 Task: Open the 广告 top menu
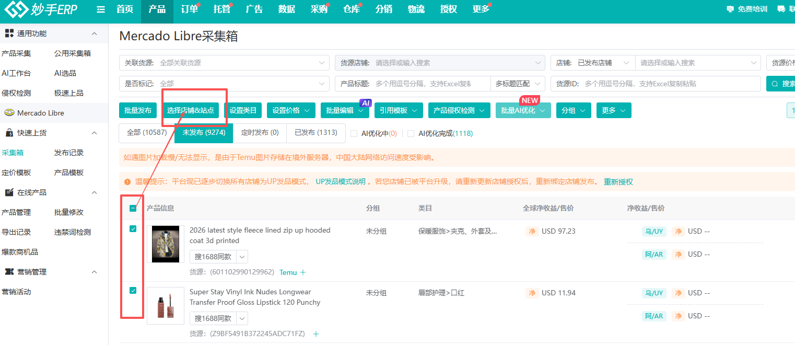(254, 9)
